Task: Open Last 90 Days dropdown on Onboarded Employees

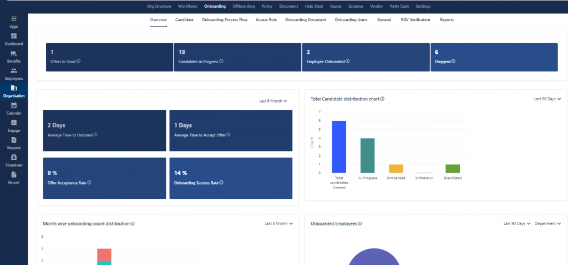Action: click(x=517, y=224)
